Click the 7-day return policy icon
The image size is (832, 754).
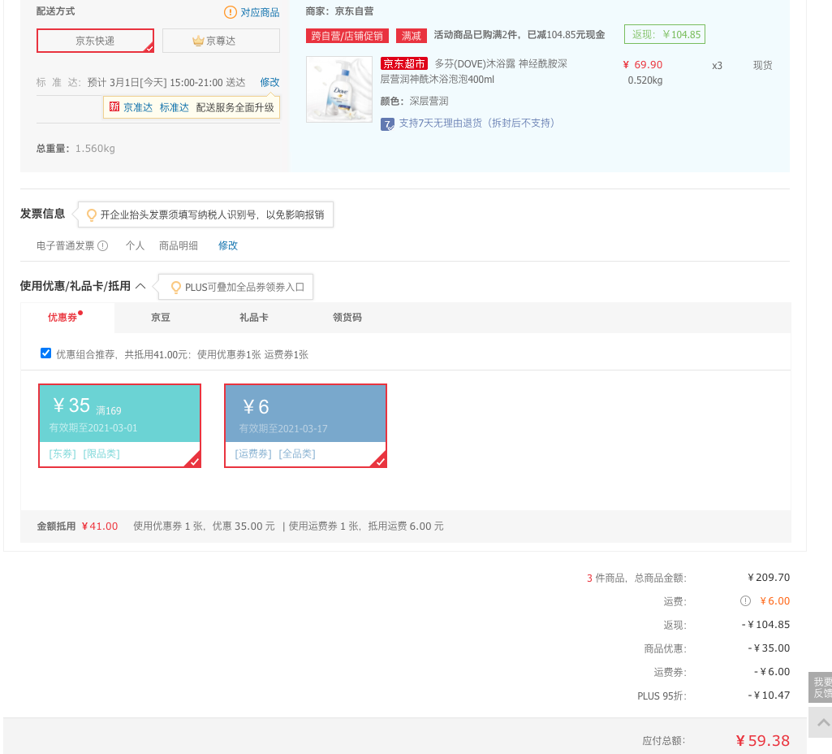[387, 124]
